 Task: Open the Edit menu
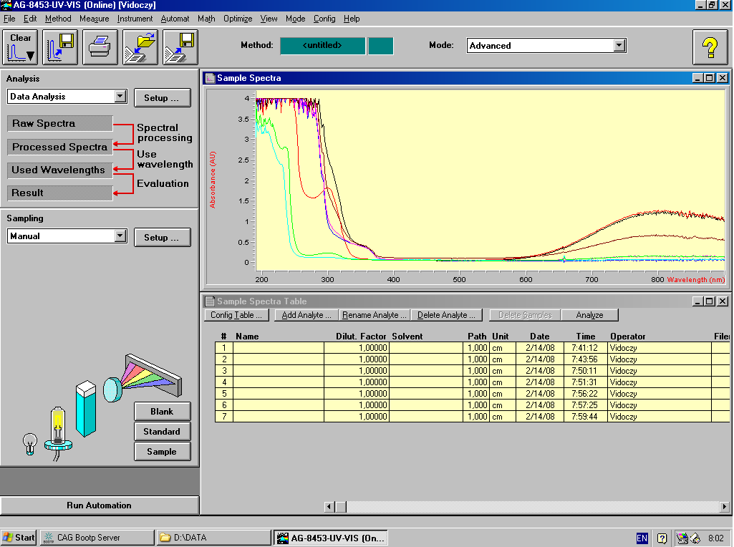click(30, 19)
